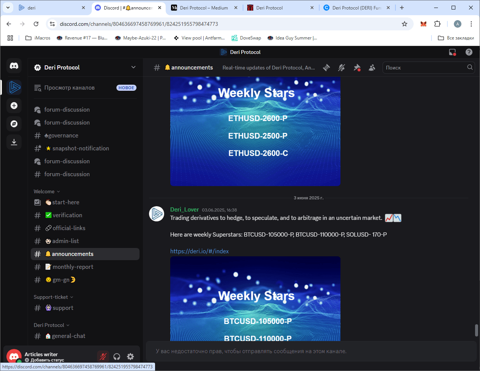Open the Threads icon in channel header
This screenshot has height=371, width=480.
[326, 68]
